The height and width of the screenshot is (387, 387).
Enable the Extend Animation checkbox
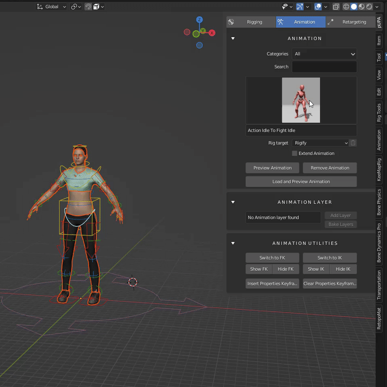tap(294, 153)
